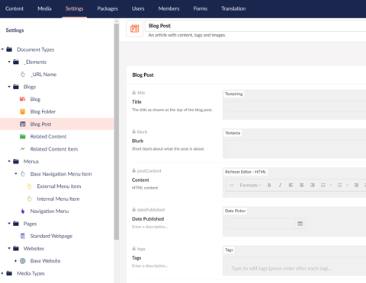
Task: Select Blog Folder in the tree
Action: pos(43,112)
